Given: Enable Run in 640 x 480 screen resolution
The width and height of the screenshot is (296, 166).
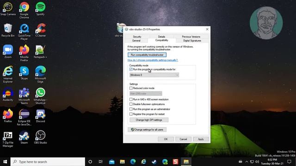Looking at the screenshot, I should coord(131,100).
